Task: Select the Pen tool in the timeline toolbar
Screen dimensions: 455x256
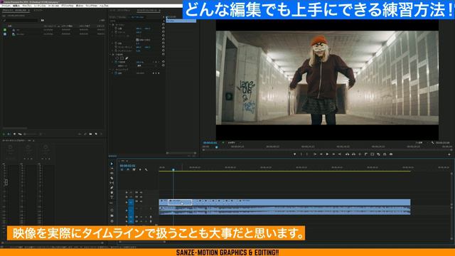Action: (112, 188)
